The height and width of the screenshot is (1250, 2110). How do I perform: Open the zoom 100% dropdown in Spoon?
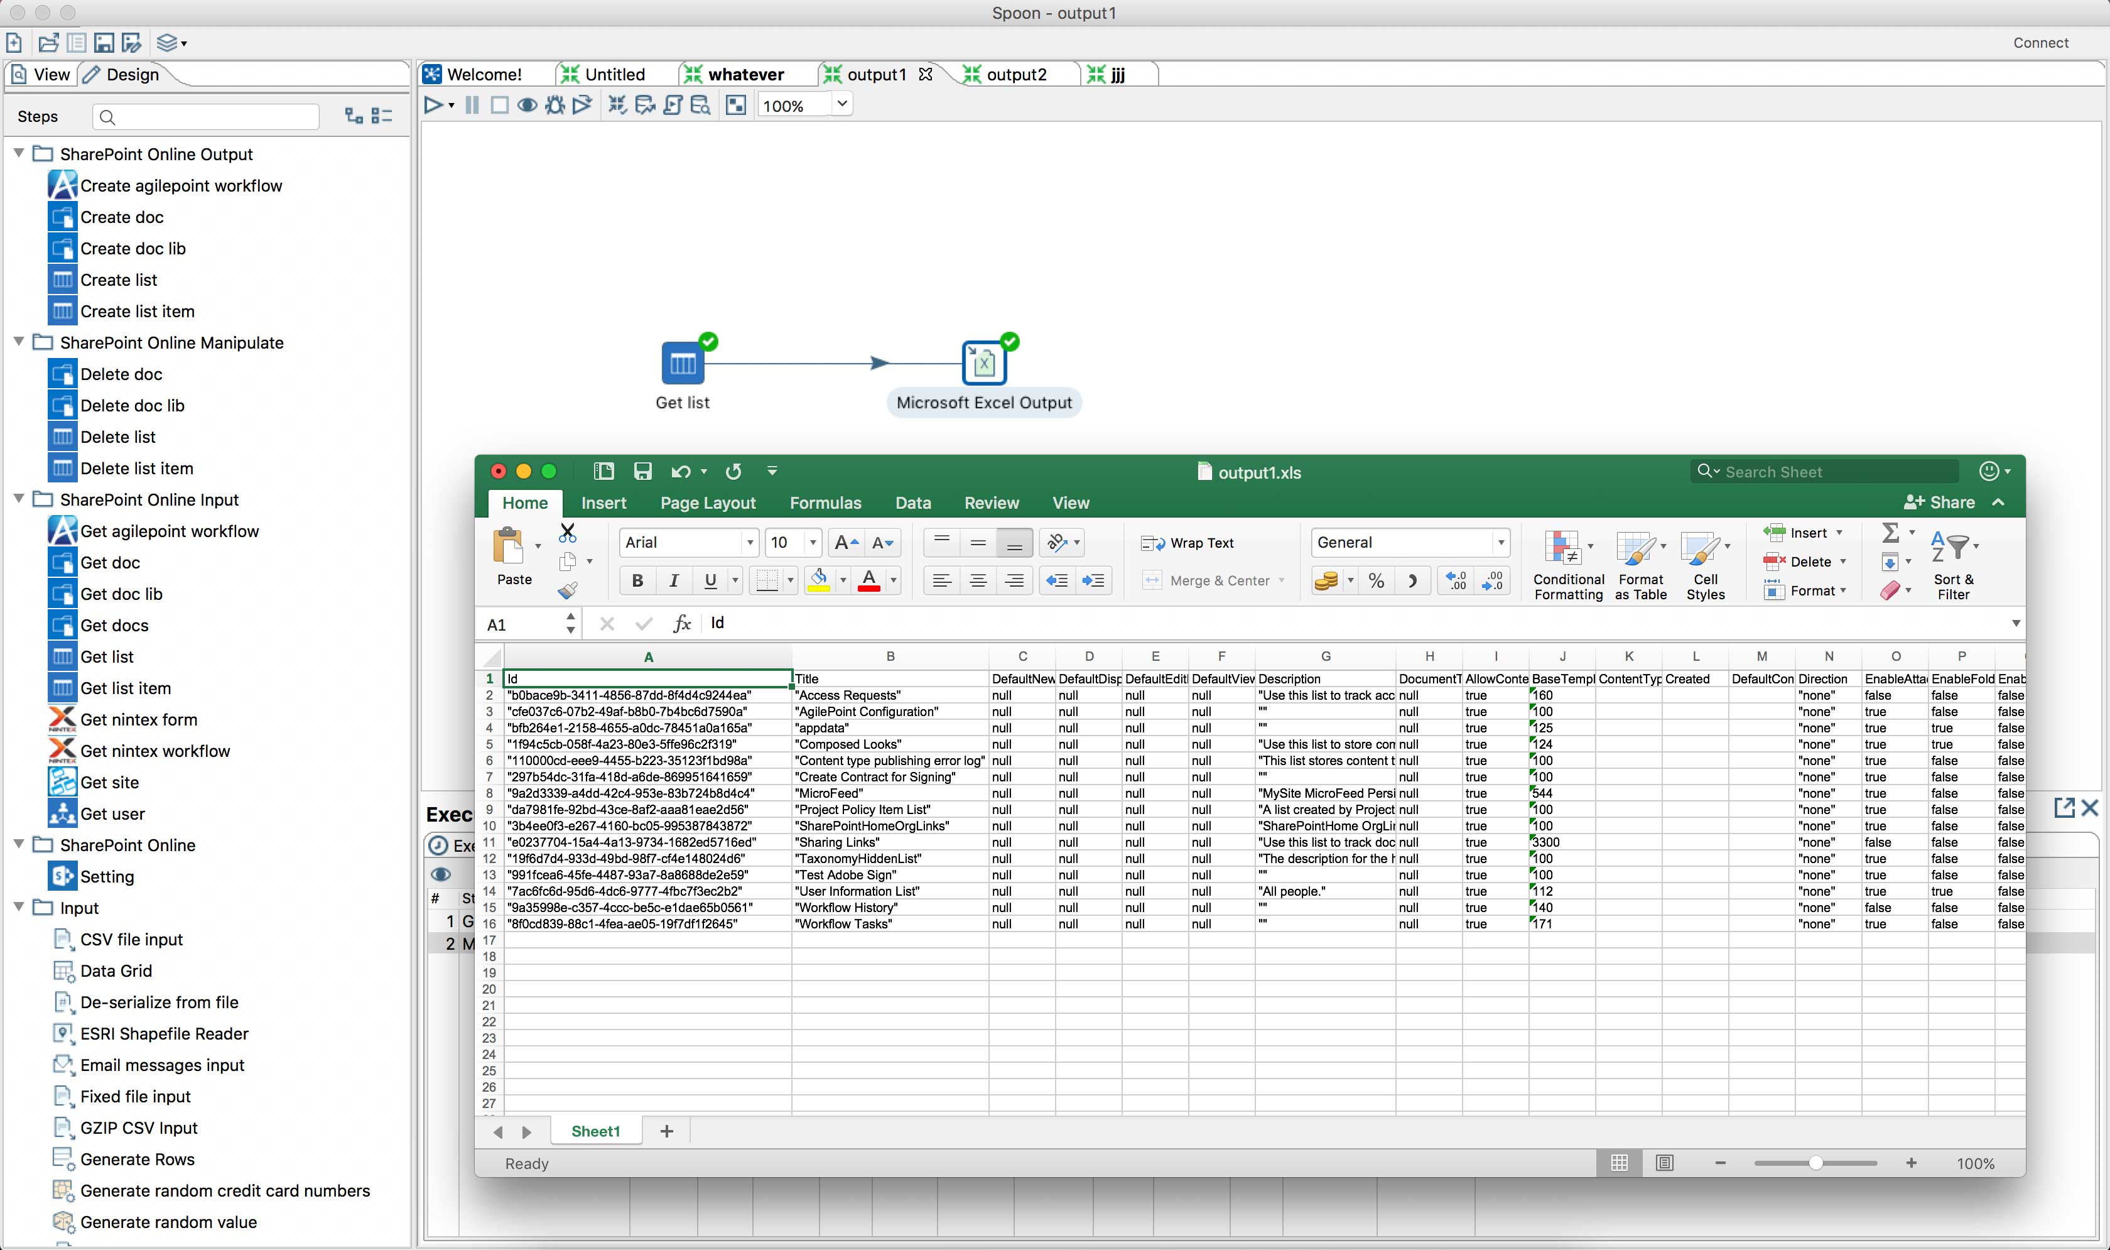tap(841, 104)
